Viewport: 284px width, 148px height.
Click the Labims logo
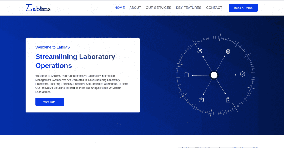click(38, 8)
